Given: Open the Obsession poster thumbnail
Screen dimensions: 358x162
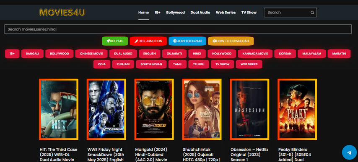Looking at the screenshot, I should pos(249,109).
